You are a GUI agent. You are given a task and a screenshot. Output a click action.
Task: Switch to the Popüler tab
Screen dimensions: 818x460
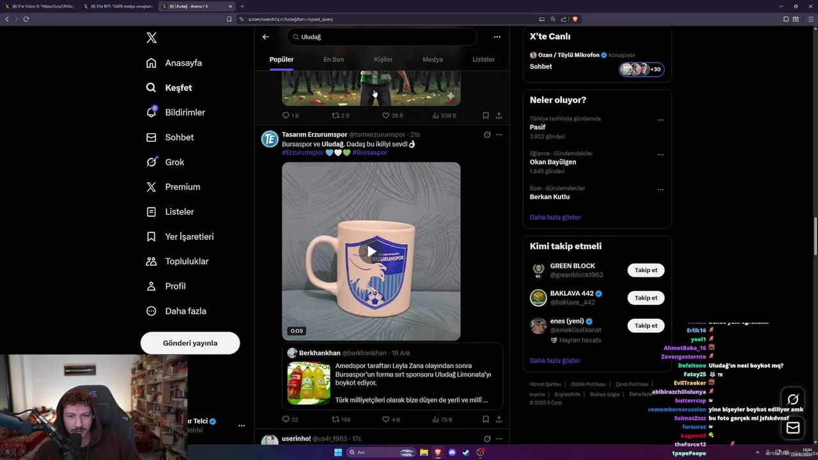tap(281, 59)
